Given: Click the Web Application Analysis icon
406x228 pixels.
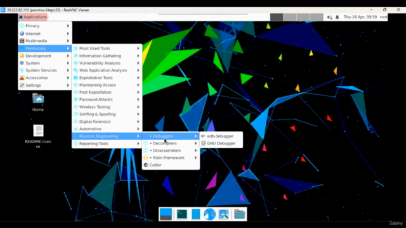Looking at the screenshot, I should (75, 70).
